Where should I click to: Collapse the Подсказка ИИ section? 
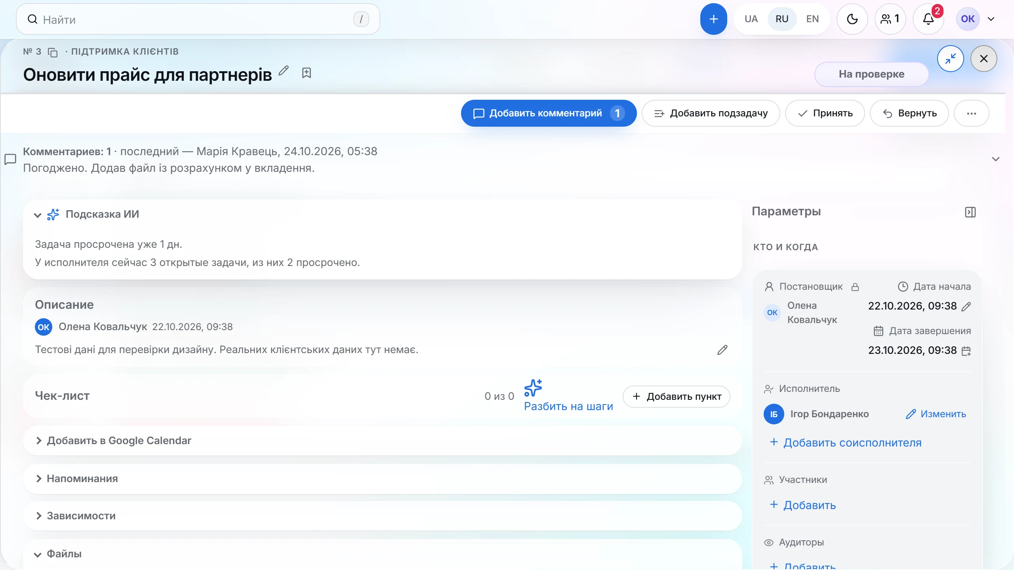click(x=38, y=215)
